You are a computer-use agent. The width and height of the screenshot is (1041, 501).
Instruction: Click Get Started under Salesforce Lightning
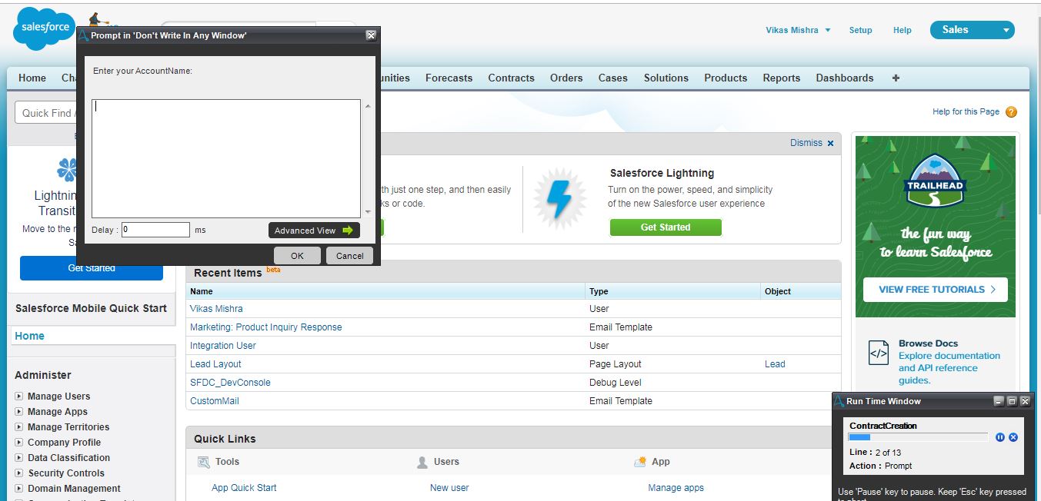(666, 227)
